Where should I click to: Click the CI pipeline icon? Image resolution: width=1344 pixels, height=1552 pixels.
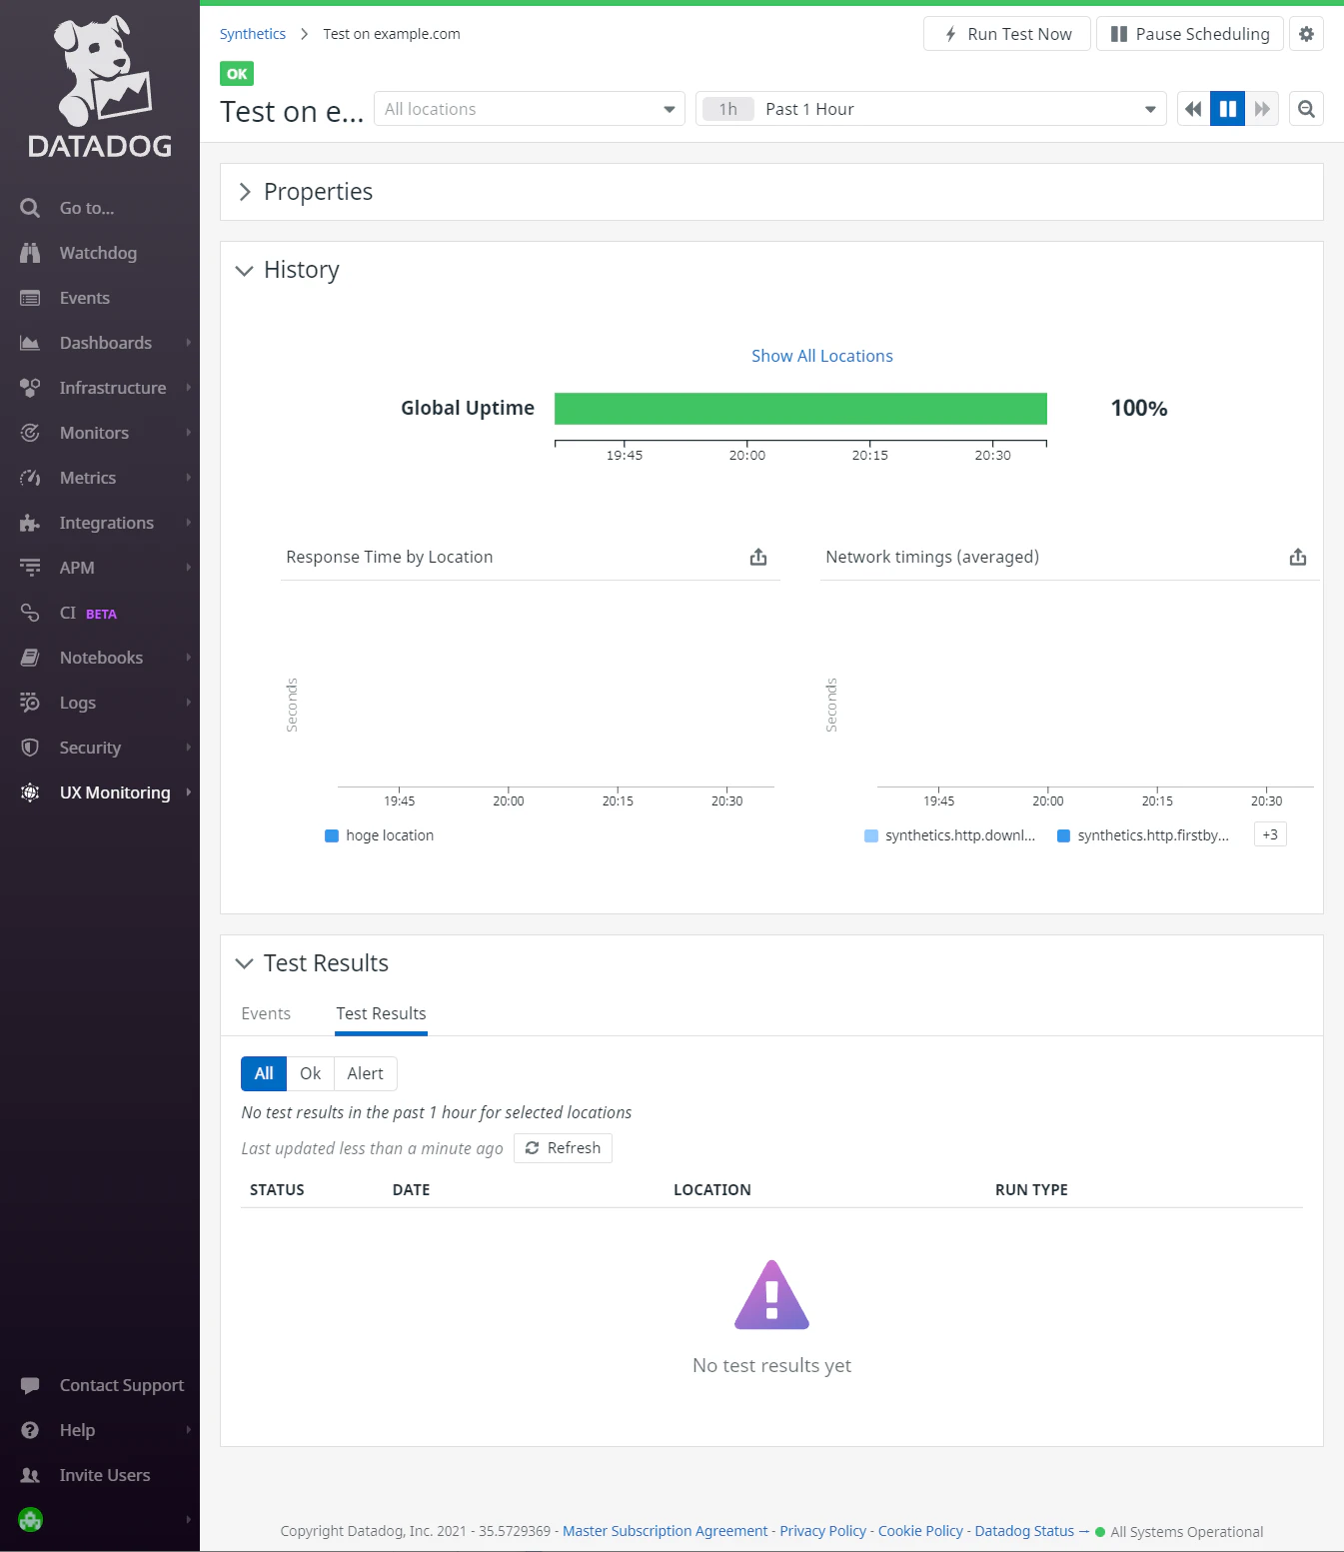(x=30, y=613)
